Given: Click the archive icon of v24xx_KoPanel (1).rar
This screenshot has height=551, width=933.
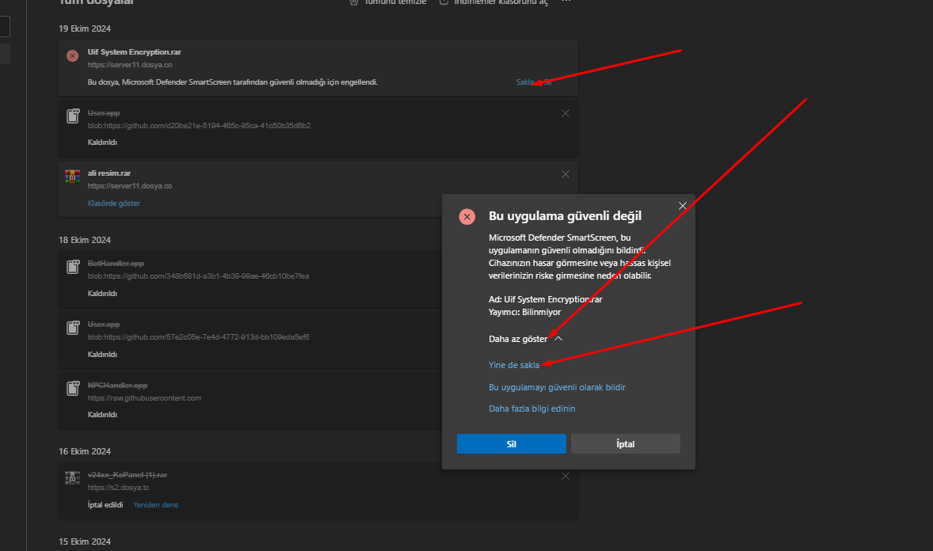Looking at the screenshot, I should point(73,477).
